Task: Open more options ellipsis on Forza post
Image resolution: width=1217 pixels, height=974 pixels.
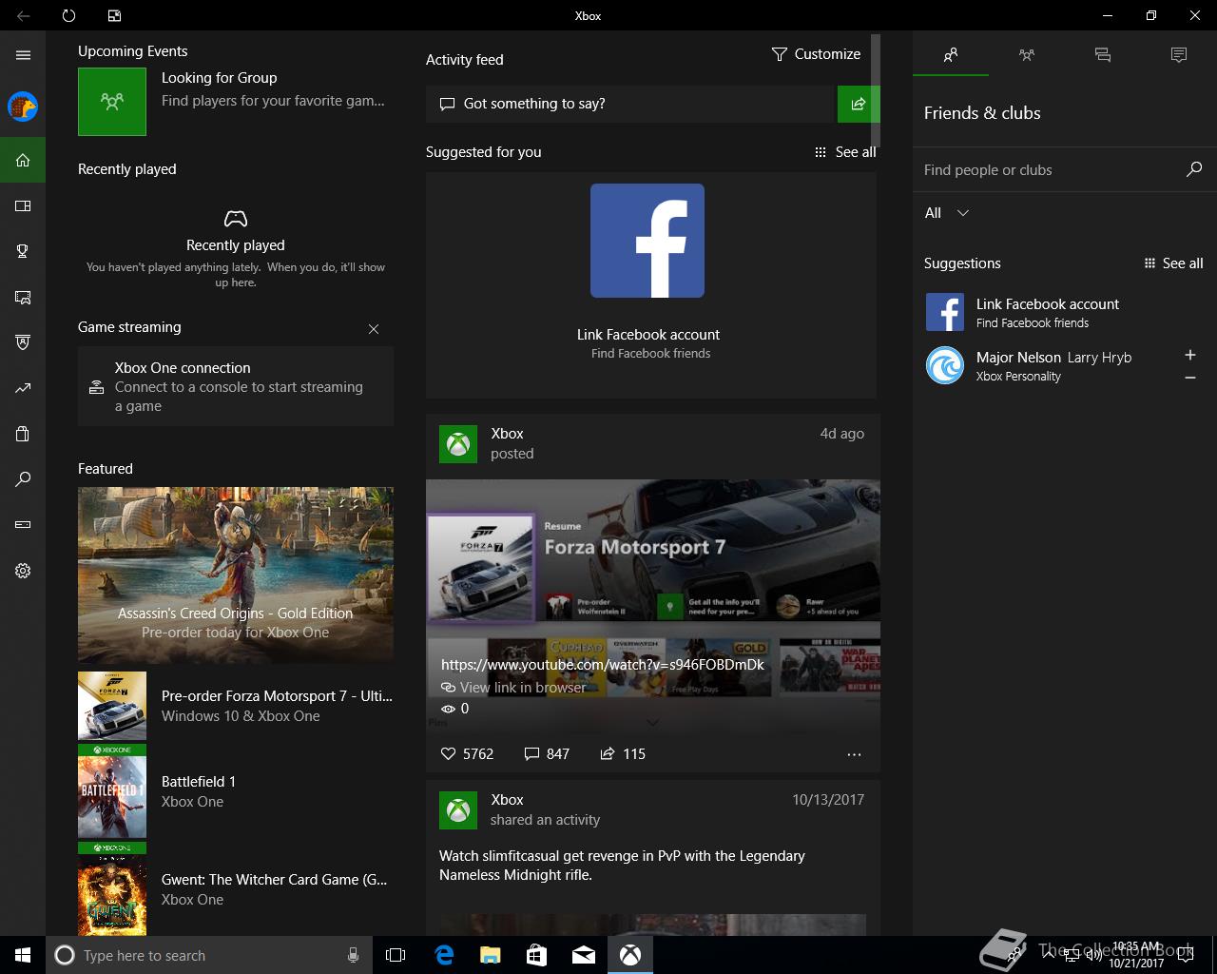Action: (x=854, y=754)
